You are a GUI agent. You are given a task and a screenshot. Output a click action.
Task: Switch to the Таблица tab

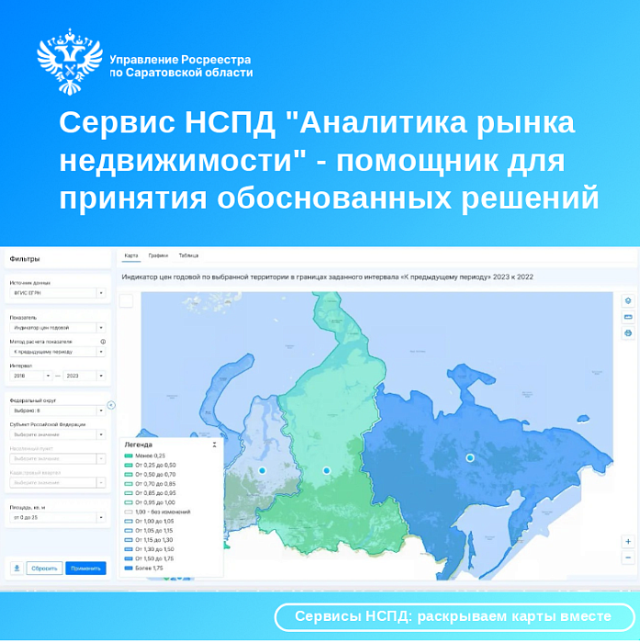188,255
